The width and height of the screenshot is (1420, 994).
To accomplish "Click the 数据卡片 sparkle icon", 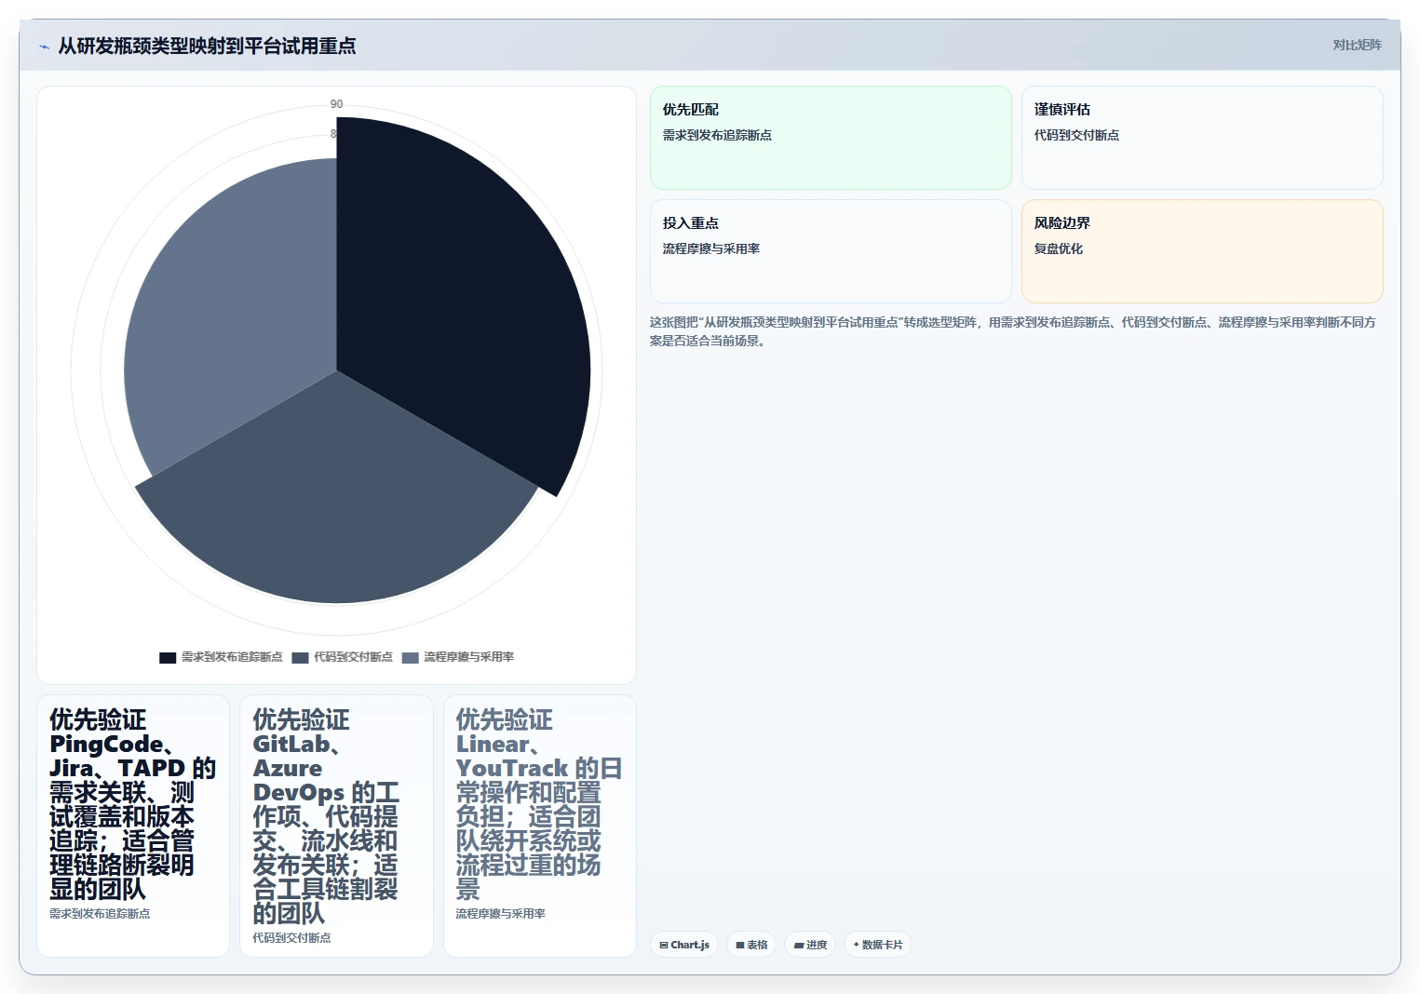I will point(857,945).
